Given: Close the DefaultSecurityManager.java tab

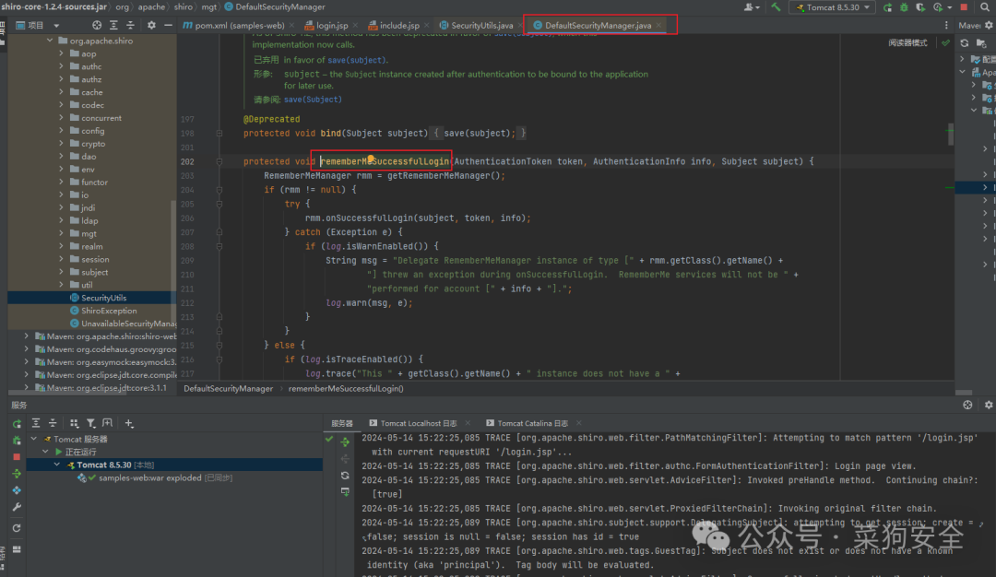Looking at the screenshot, I should click(x=659, y=26).
